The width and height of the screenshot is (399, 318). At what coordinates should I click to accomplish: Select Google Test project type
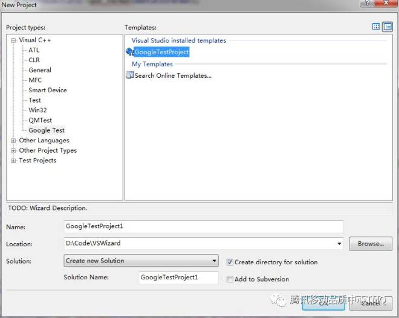(47, 130)
